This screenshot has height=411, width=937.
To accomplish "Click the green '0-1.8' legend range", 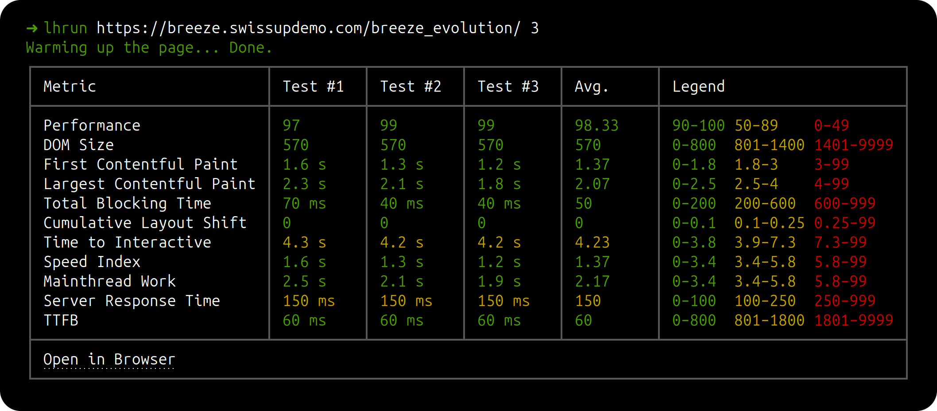I will pos(694,164).
